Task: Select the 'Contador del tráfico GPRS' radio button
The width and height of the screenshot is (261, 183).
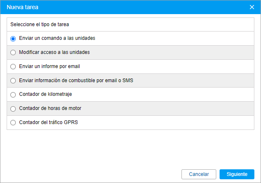Action: (13, 123)
